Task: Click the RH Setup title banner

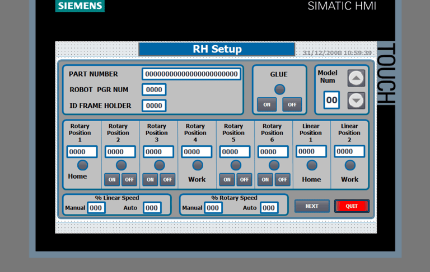Action: click(217, 49)
